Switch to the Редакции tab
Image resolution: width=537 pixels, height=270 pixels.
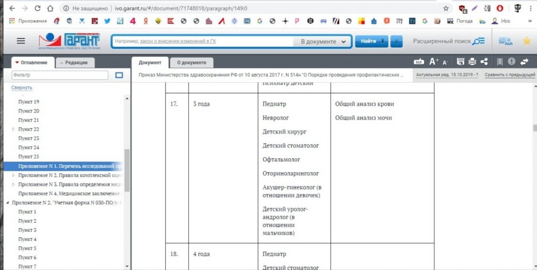[x=76, y=63]
